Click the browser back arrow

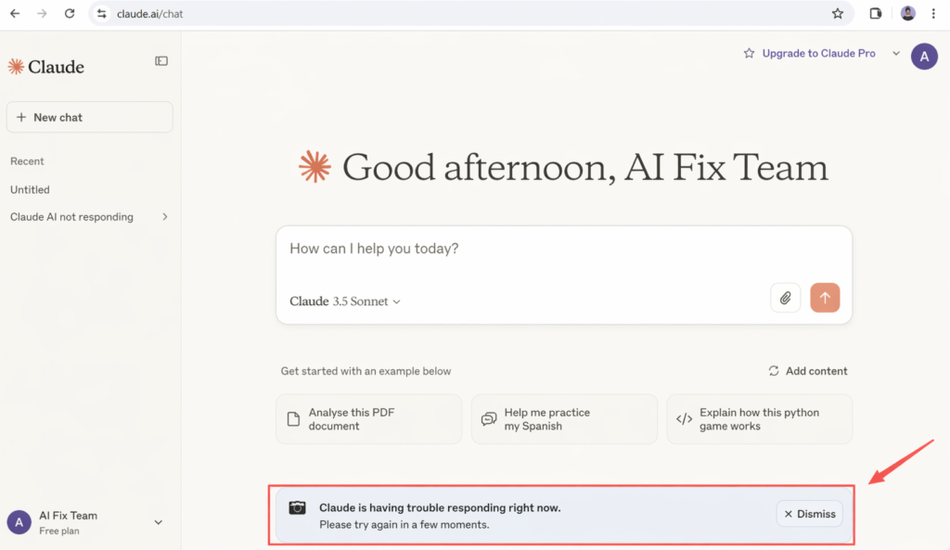(15, 14)
